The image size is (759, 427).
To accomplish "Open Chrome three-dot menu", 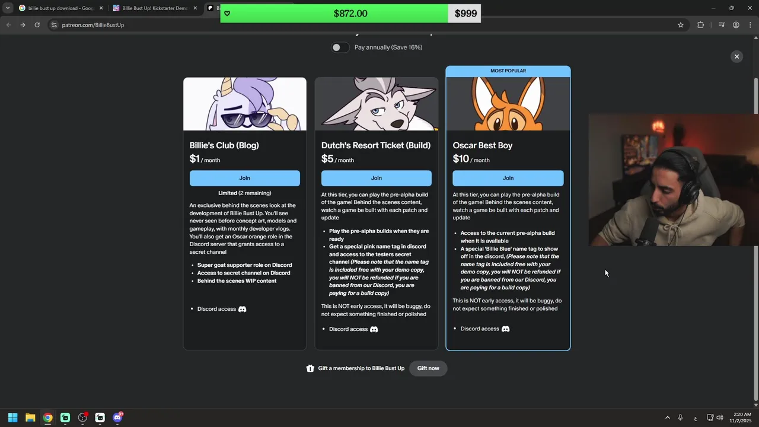I will [x=750, y=25].
